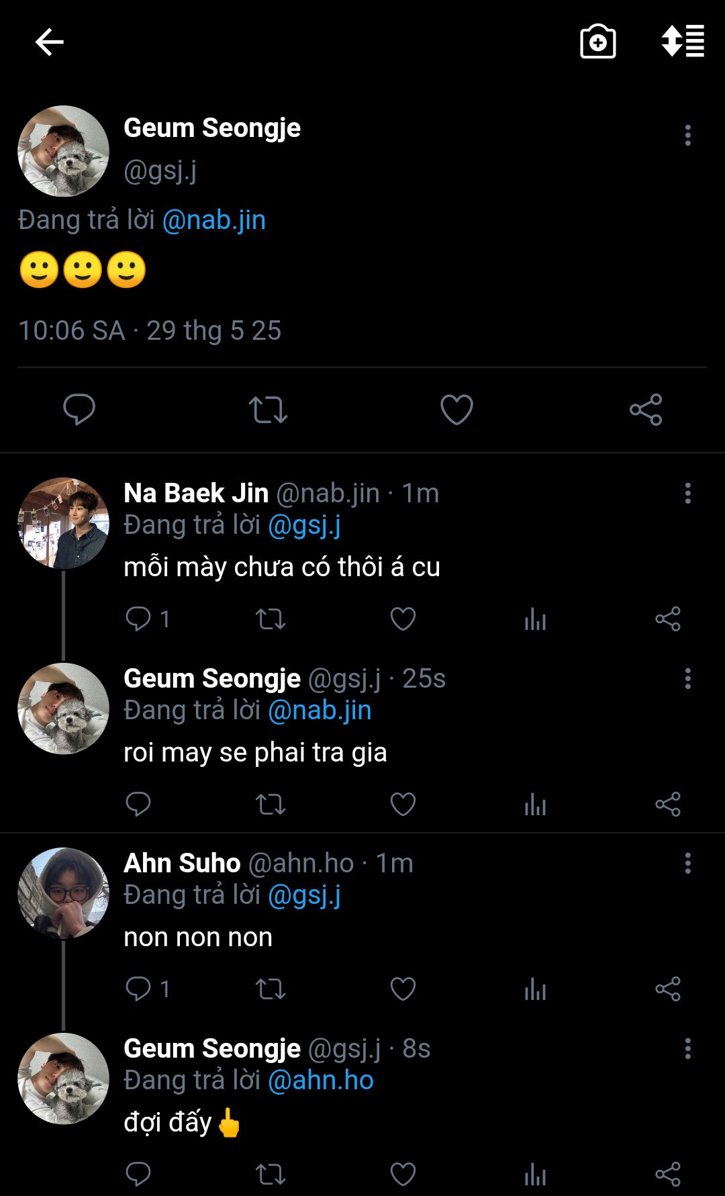Share the main emoji tweet

pyautogui.click(x=646, y=409)
